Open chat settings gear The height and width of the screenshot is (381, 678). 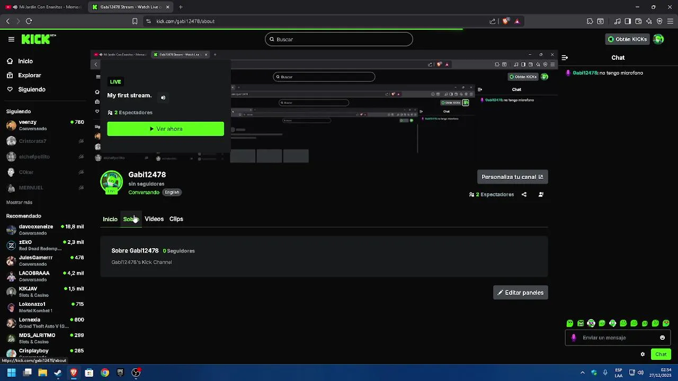[x=643, y=355]
